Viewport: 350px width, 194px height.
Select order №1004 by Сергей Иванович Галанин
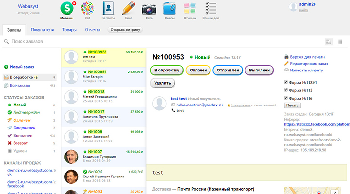[x=104, y=176]
